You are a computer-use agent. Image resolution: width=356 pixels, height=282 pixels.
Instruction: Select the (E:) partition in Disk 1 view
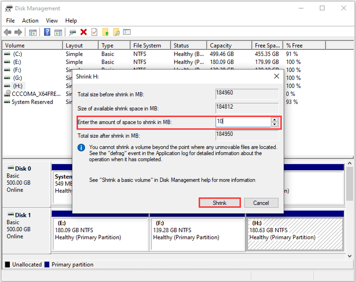101,236
